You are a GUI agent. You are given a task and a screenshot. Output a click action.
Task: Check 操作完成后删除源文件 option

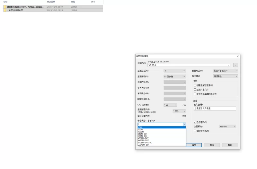(195, 94)
